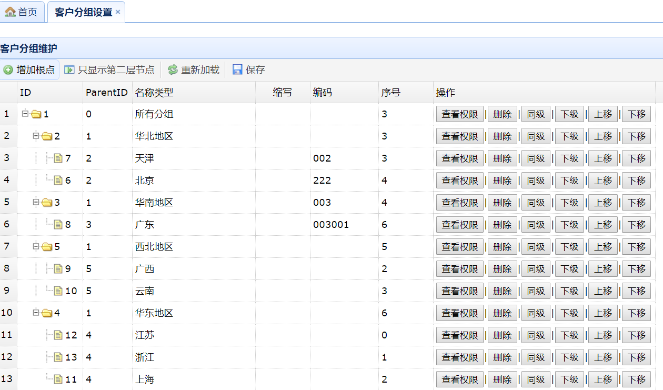
Task: Click the green plus 增加根点 icon
Action: point(8,70)
